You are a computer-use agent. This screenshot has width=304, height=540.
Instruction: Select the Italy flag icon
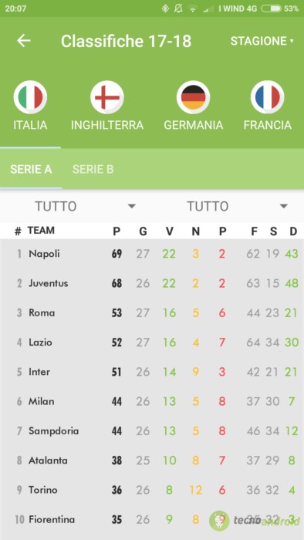30,97
